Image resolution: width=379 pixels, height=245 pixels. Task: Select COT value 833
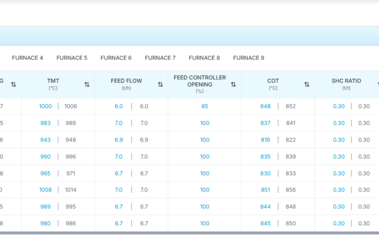click(x=290, y=174)
